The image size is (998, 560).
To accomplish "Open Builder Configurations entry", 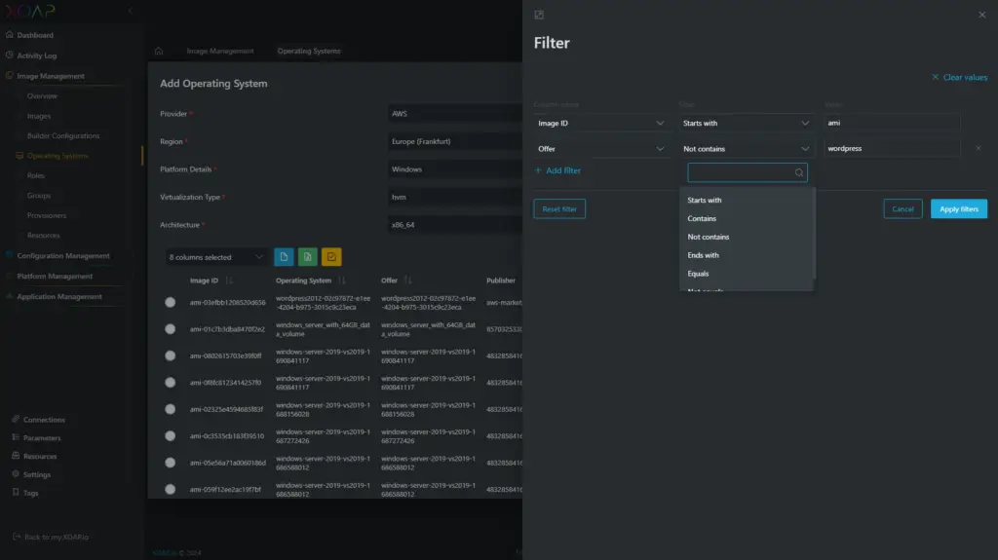I will pyautogui.click(x=63, y=135).
